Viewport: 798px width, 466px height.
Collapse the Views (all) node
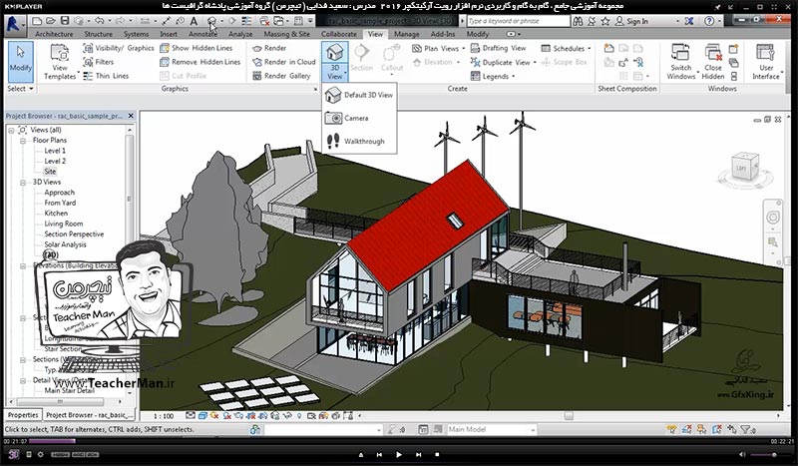click(11, 131)
